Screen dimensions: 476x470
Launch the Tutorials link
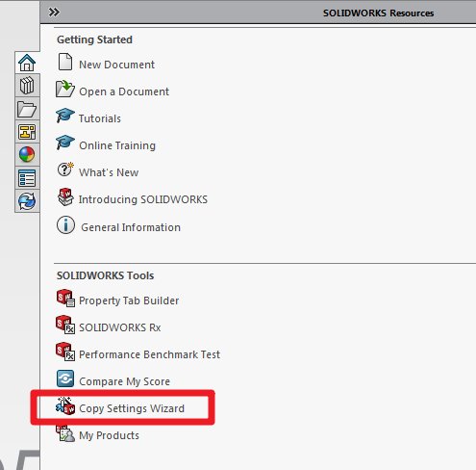pyautogui.click(x=100, y=118)
